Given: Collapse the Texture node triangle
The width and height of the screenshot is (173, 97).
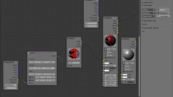Looking at the screenshot, I should [68, 38].
